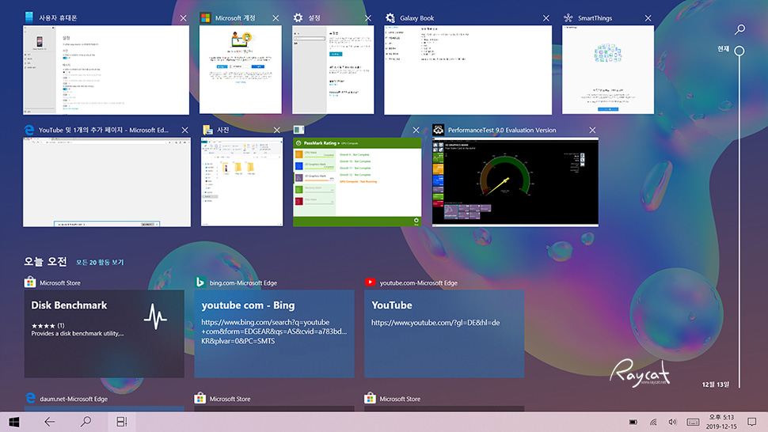
Task: Click the Edge icon beside daum.net
Action: [30, 398]
